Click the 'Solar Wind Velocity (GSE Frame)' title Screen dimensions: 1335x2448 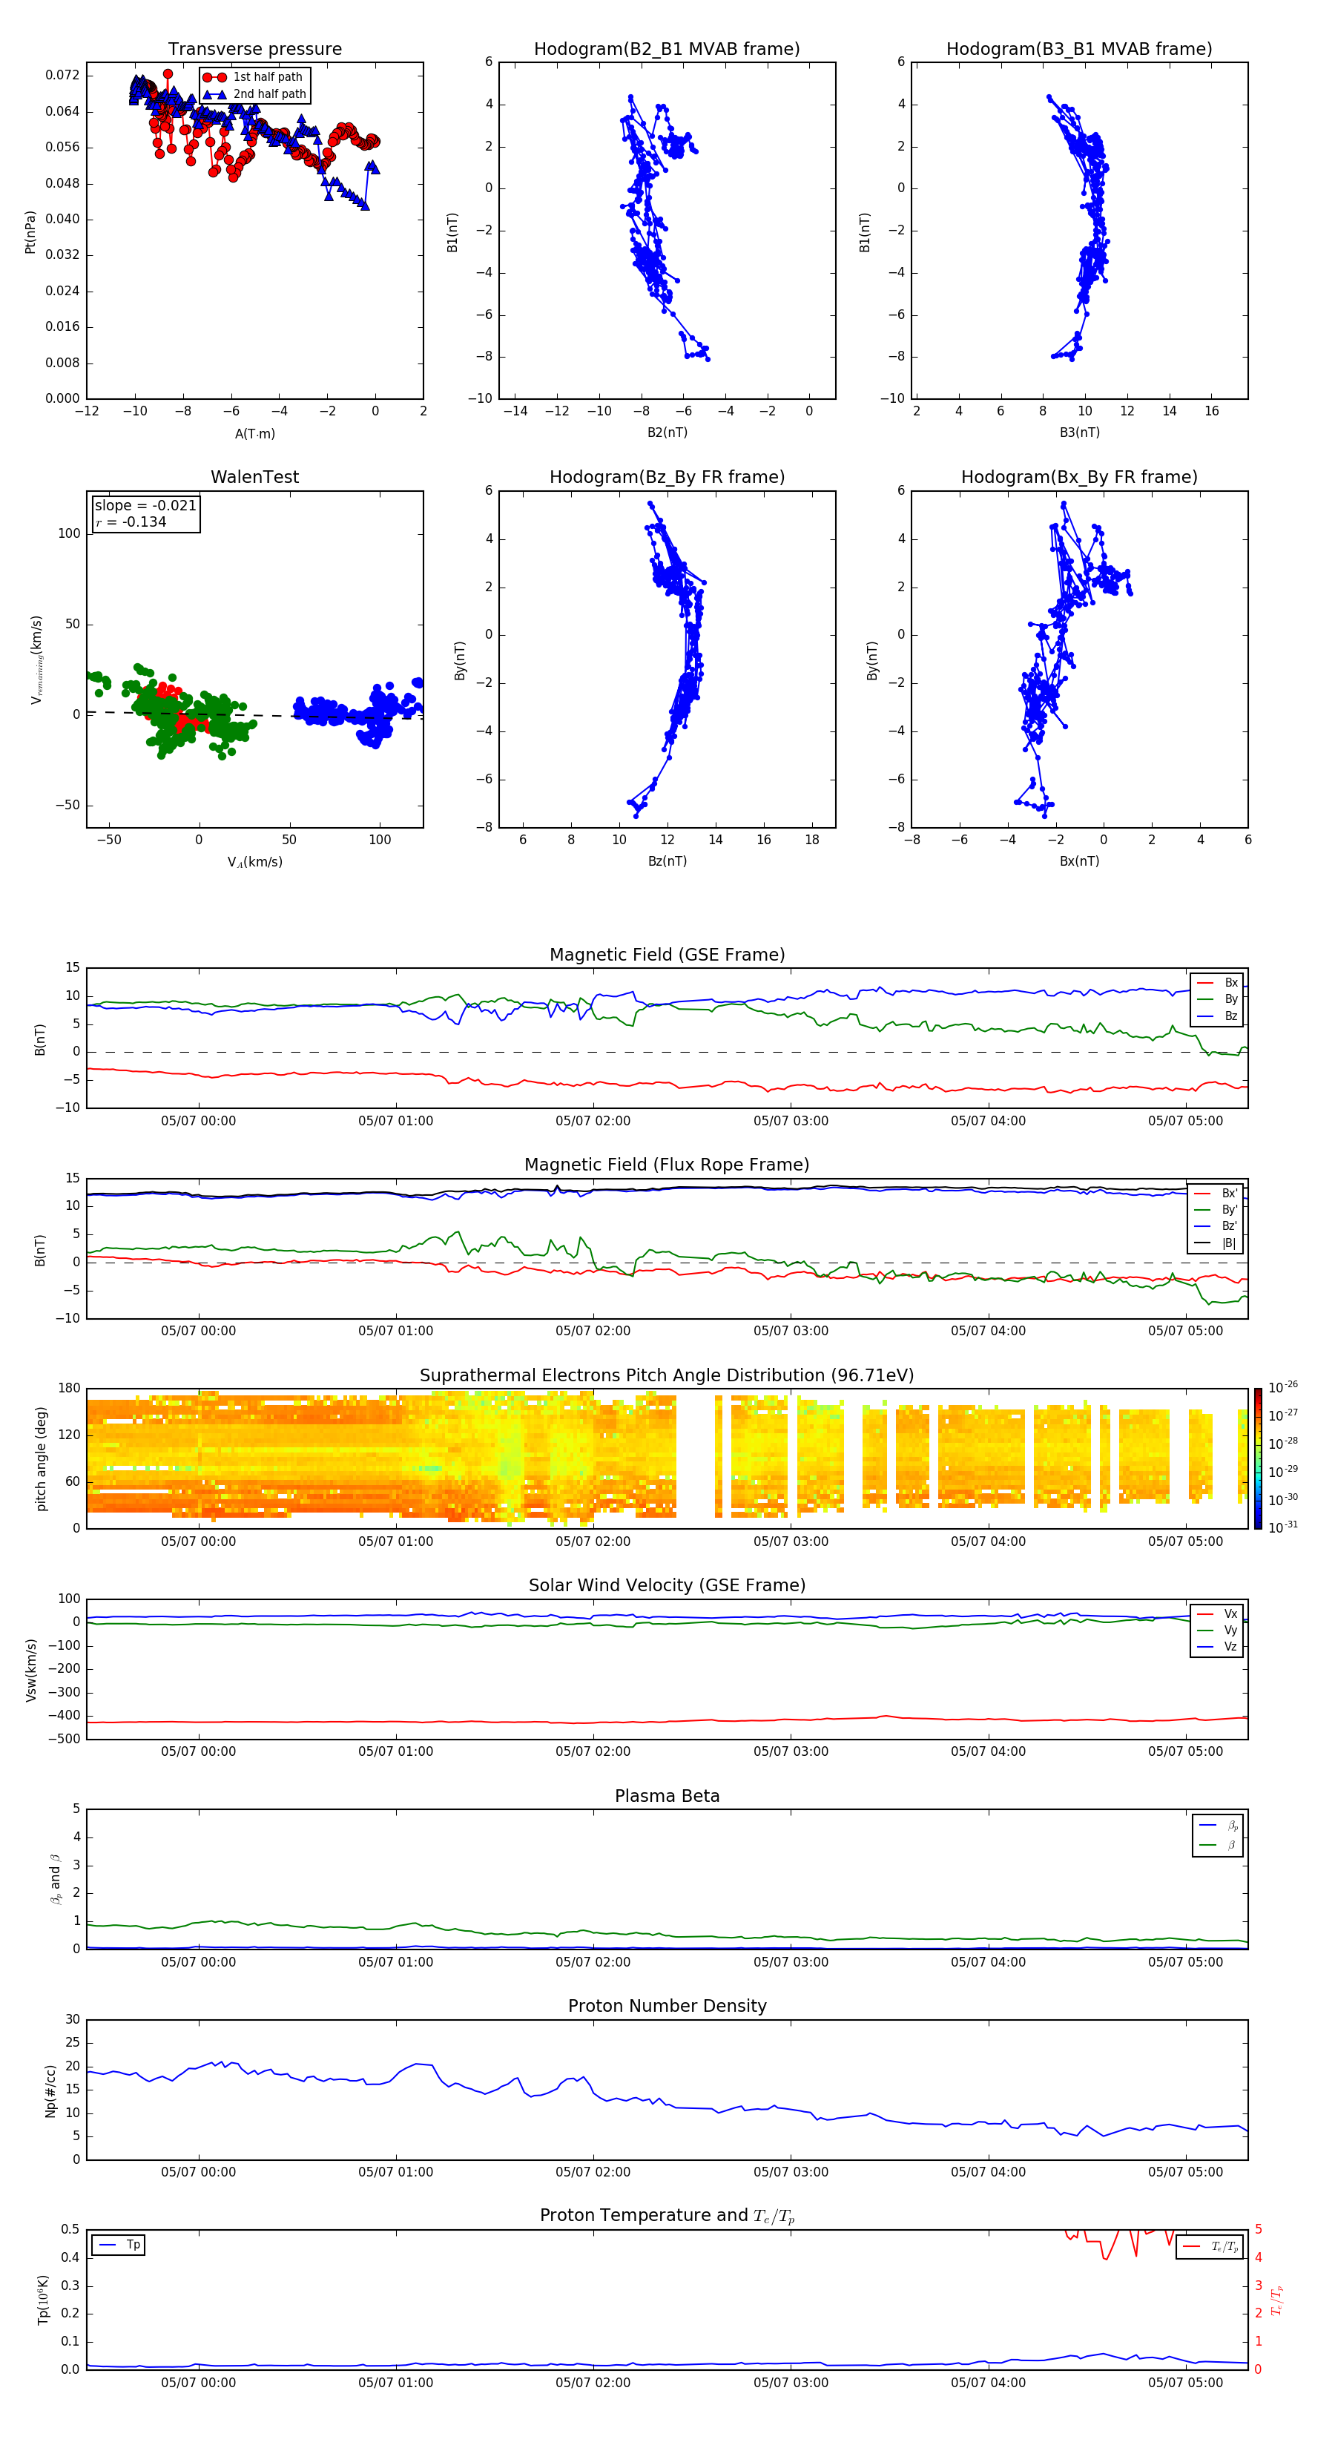click(x=667, y=1586)
